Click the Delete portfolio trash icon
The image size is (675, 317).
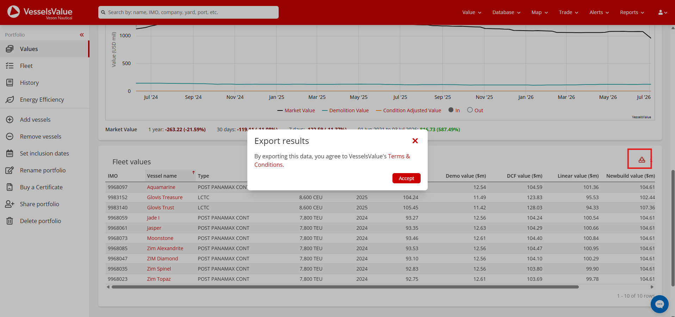click(x=10, y=221)
